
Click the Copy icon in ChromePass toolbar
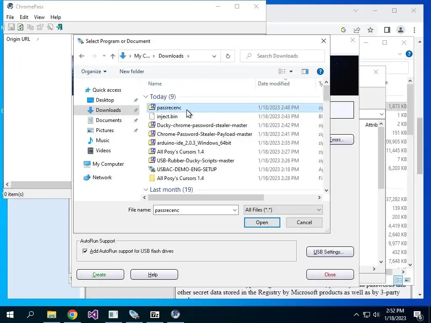pos(30,27)
